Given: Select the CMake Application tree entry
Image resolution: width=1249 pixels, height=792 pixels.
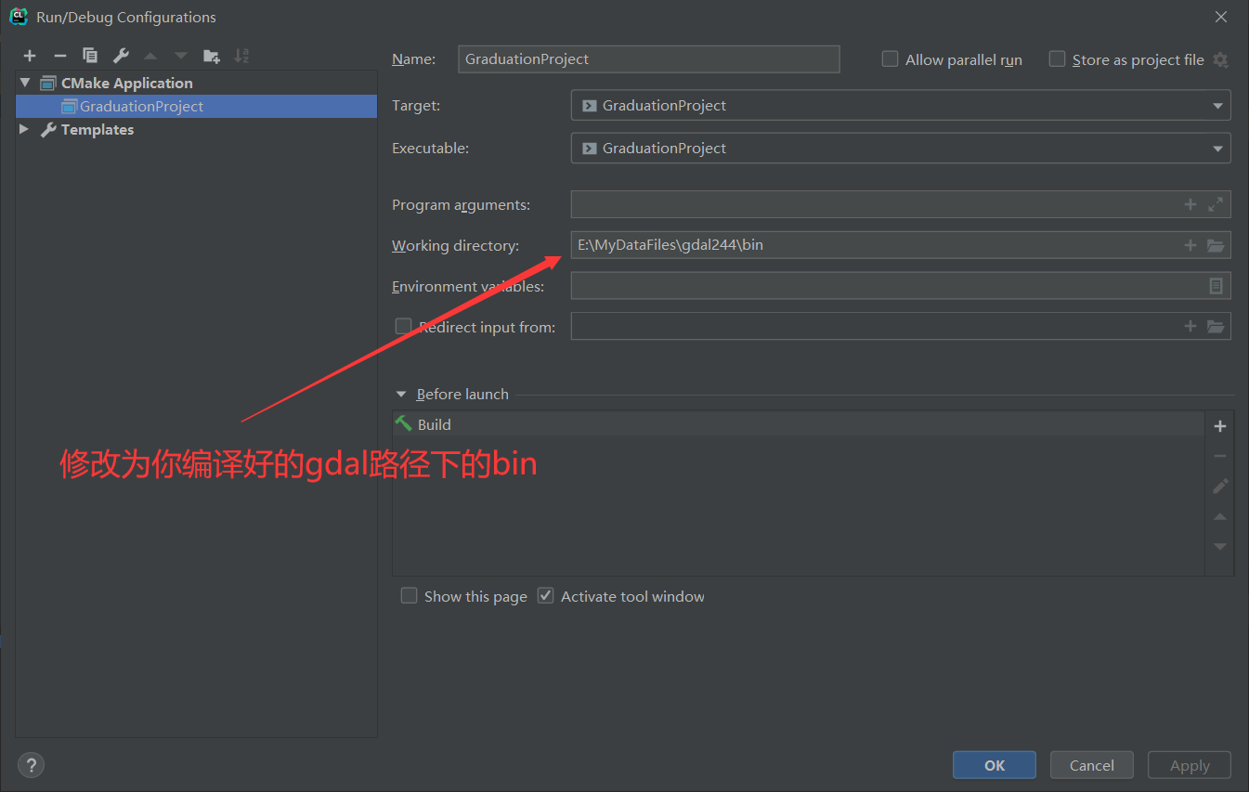Looking at the screenshot, I should [127, 83].
